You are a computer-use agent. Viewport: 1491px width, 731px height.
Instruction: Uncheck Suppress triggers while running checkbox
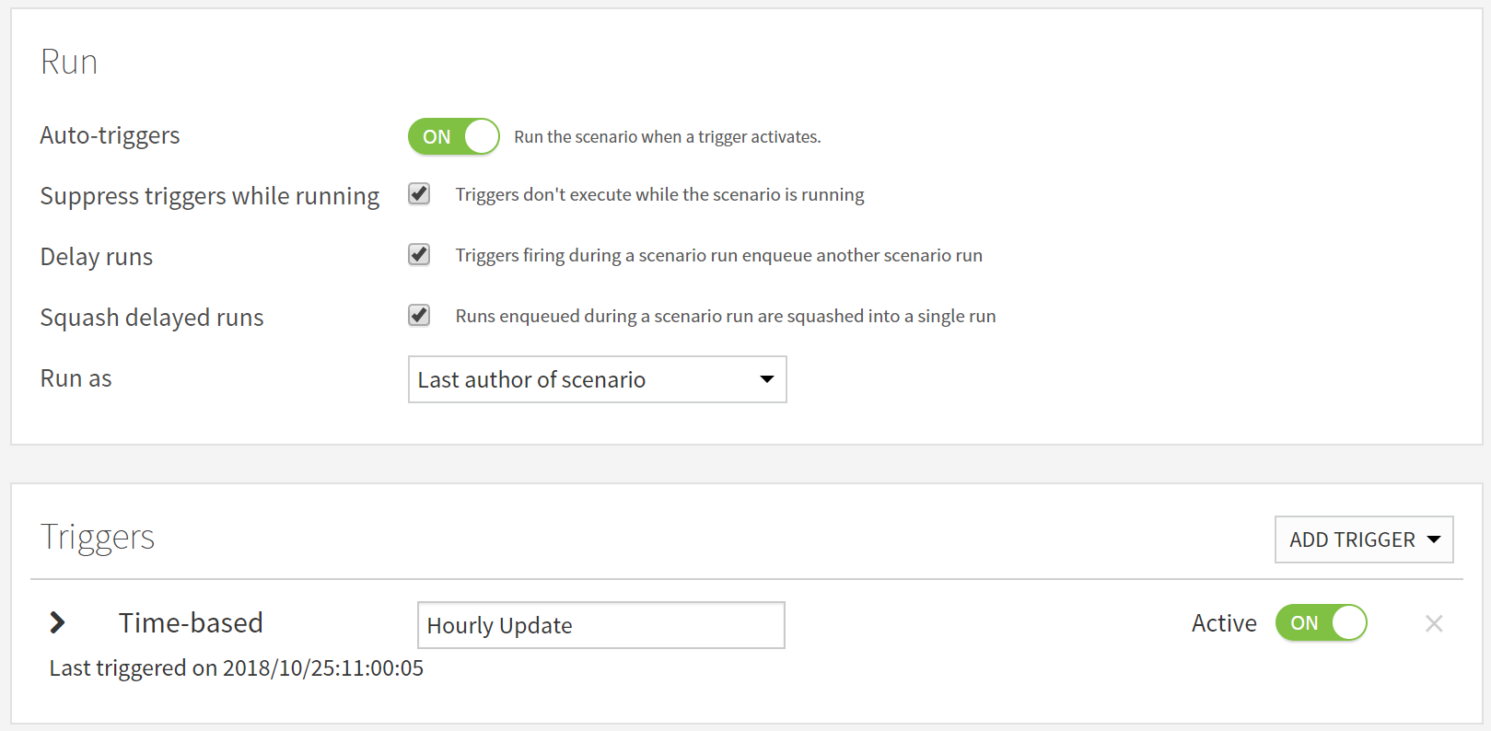[x=419, y=193]
